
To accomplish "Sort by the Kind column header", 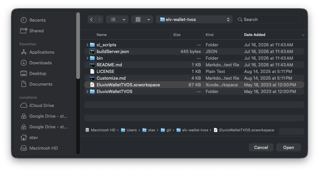I will click(209, 35).
